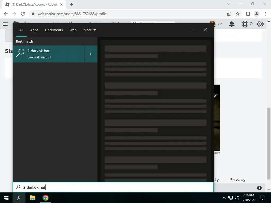Expand the More filter dropdown
This screenshot has height=203, width=271.
coord(89,30)
